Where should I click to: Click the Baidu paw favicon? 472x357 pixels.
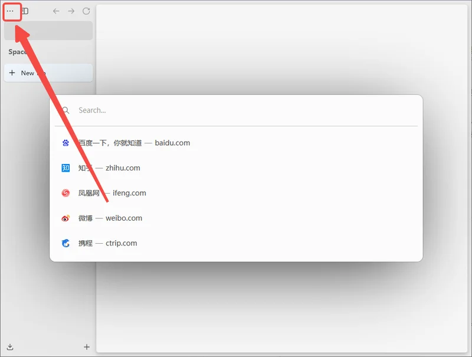(x=65, y=143)
